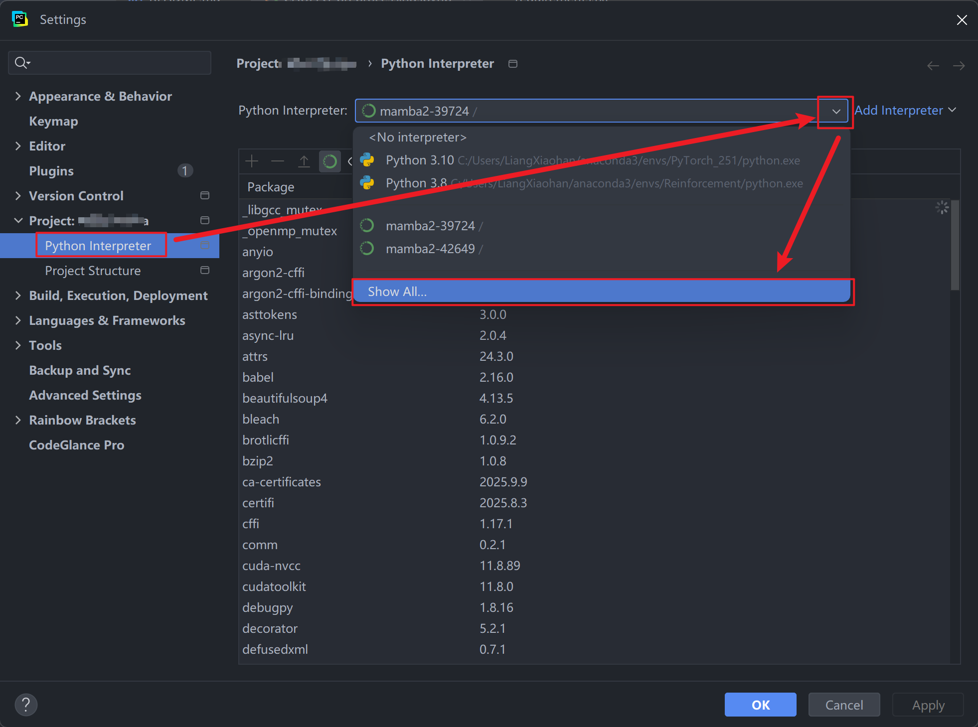Select the asttokens package row
The width and height of the screenshot is (978, 727).
coord(594,314)
